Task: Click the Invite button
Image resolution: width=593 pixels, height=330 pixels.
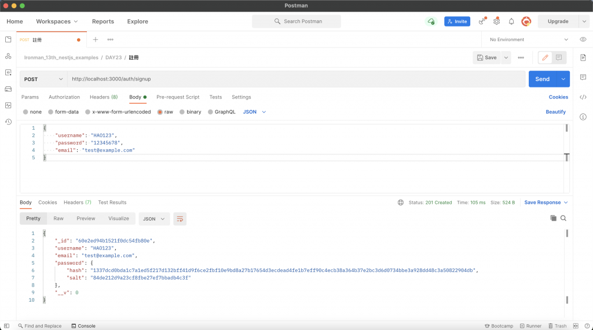Action: tap(457, 21)
